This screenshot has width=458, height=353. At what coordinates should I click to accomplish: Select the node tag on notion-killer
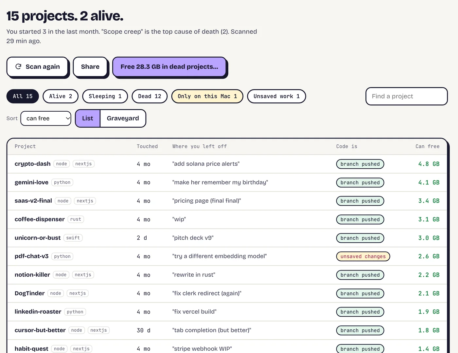(x=61, y=275)
